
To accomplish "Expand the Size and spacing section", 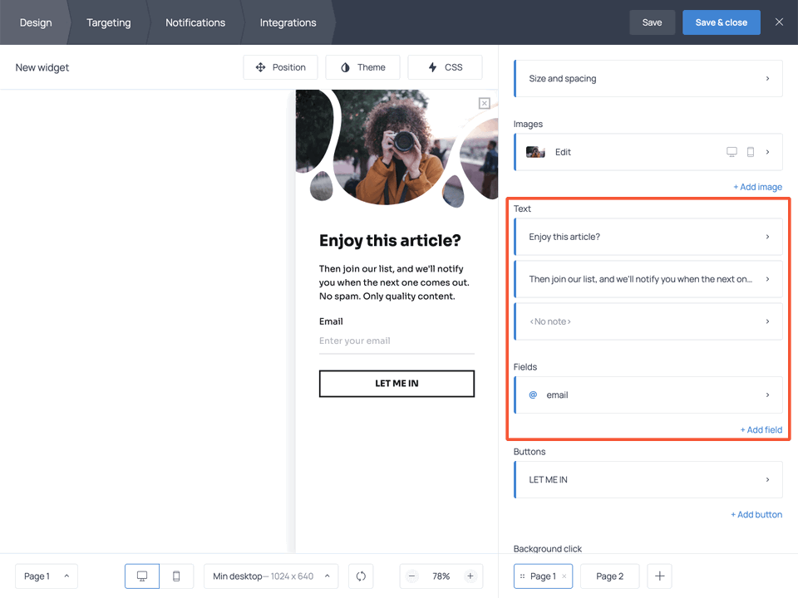I will click(648, 78).
